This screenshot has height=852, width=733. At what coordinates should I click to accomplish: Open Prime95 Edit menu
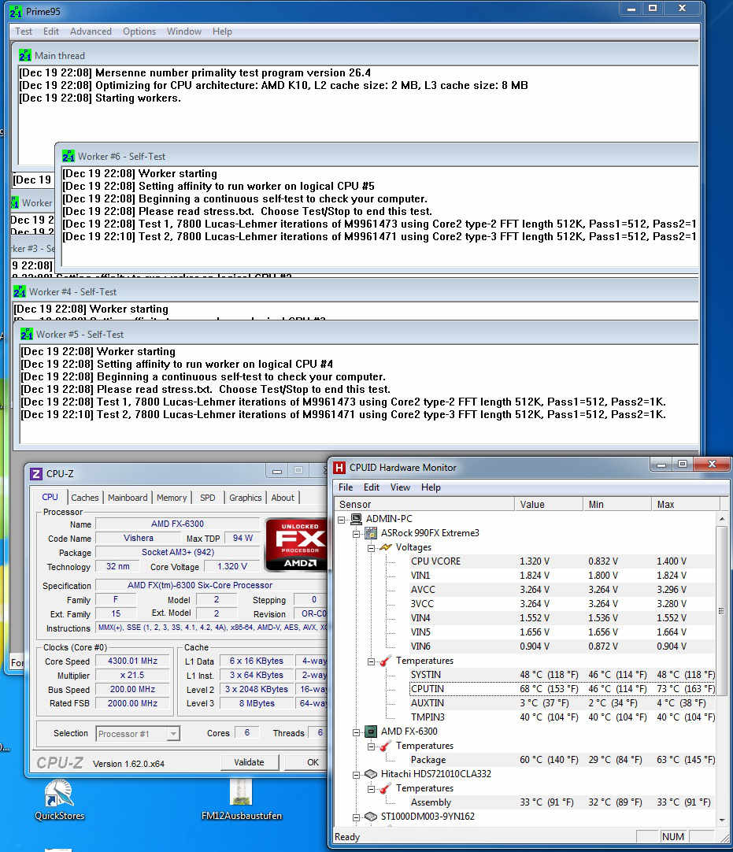51,31
